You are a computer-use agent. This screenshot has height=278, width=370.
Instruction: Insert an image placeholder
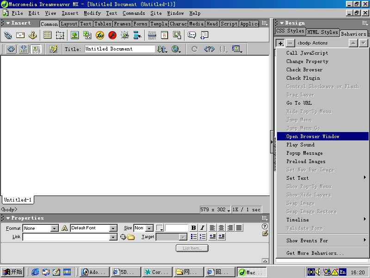87,35
